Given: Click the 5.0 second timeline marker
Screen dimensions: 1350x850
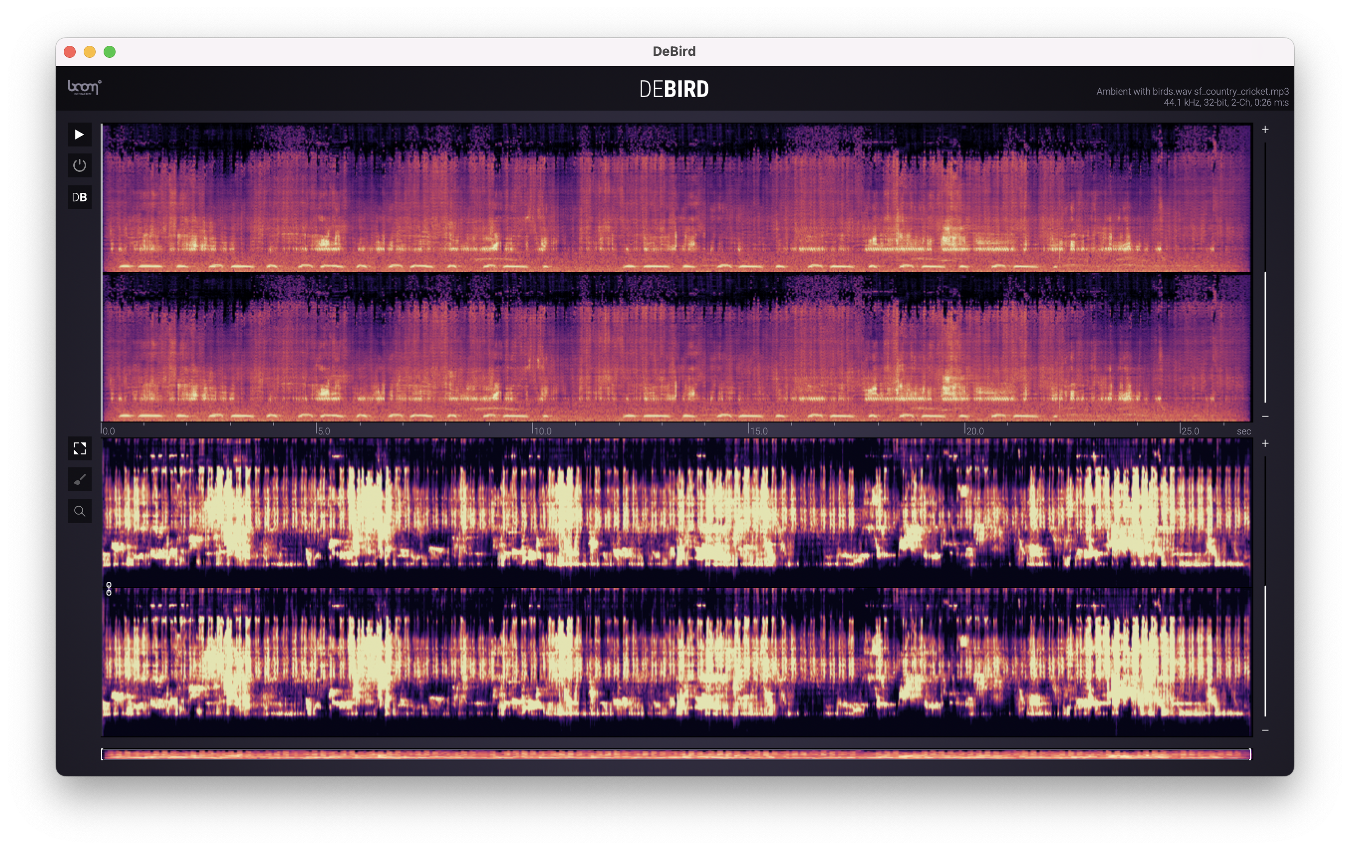Looking at the screenshot, I should click(x=323, y=430).
